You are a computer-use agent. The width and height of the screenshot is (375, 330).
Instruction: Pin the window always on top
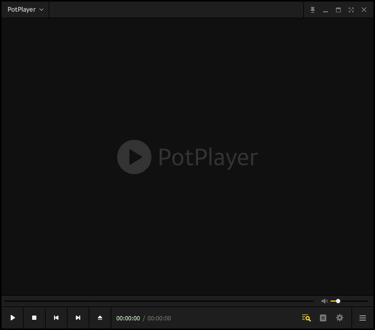[312, 10]
